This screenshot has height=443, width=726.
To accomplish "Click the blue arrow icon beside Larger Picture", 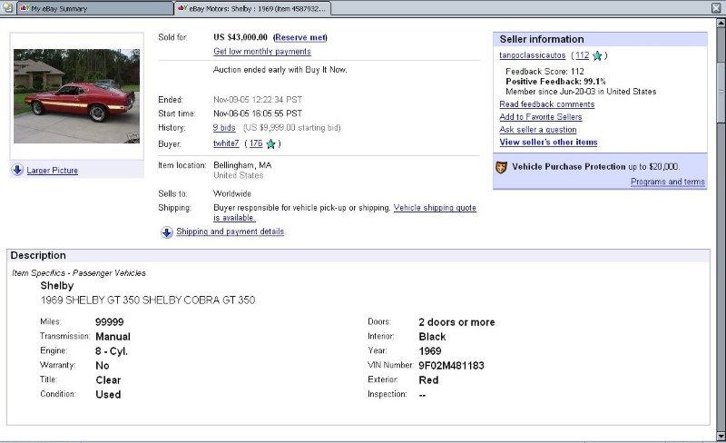I will (x=17, y=170).
